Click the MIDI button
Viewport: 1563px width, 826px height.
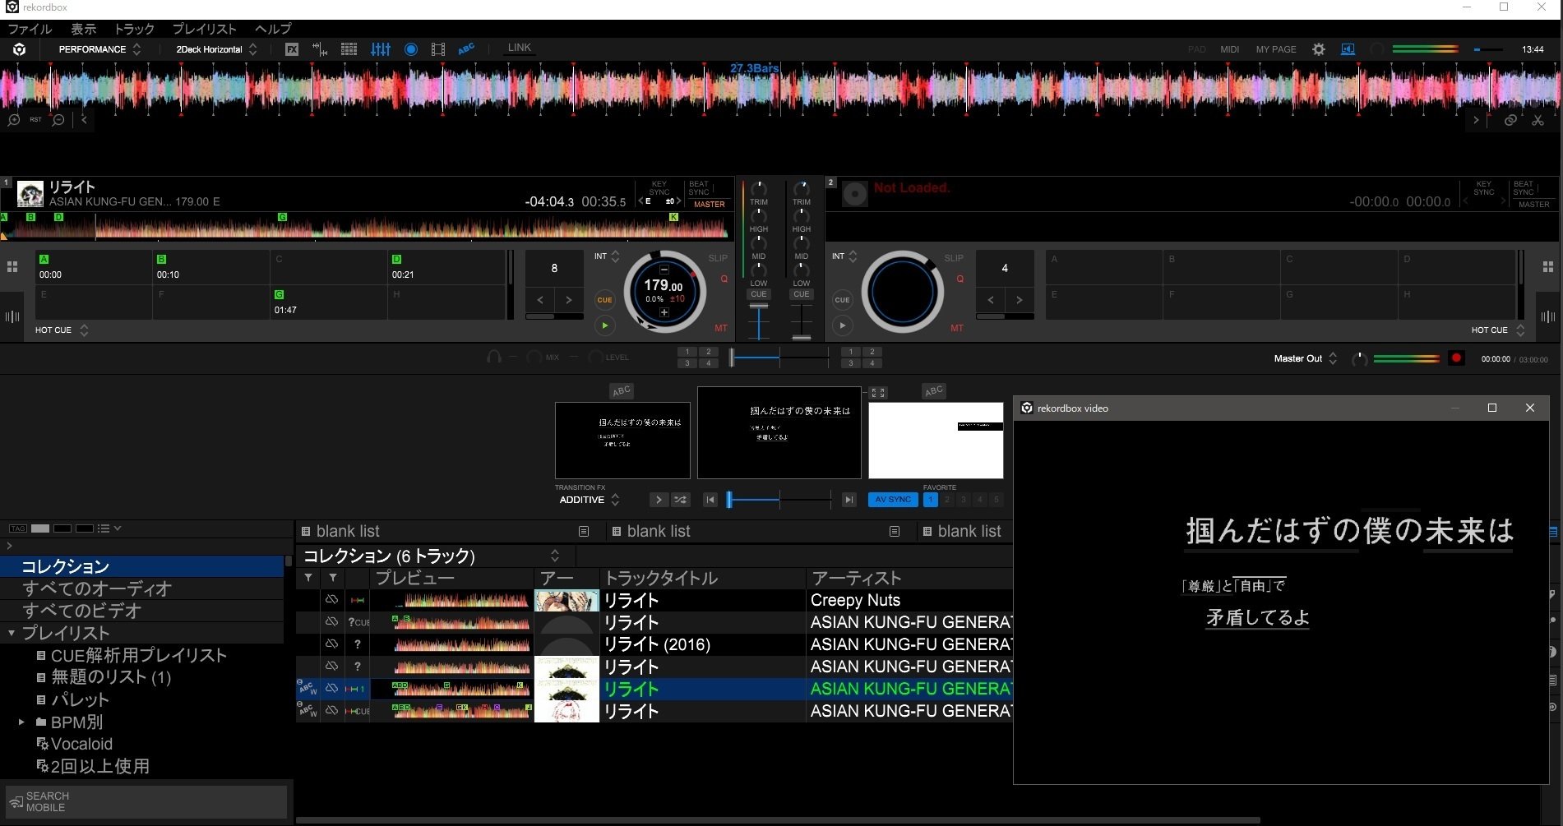tap(1230, 49)
